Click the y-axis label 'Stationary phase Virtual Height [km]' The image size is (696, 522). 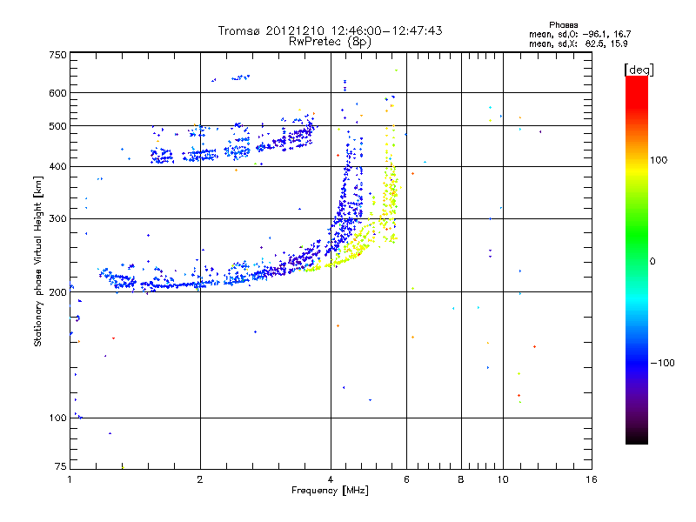(38, 261)
